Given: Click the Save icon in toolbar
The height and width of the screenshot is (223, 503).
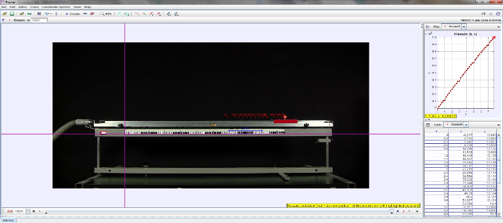Looking at the screenshot, I should (x=12, y=13).
